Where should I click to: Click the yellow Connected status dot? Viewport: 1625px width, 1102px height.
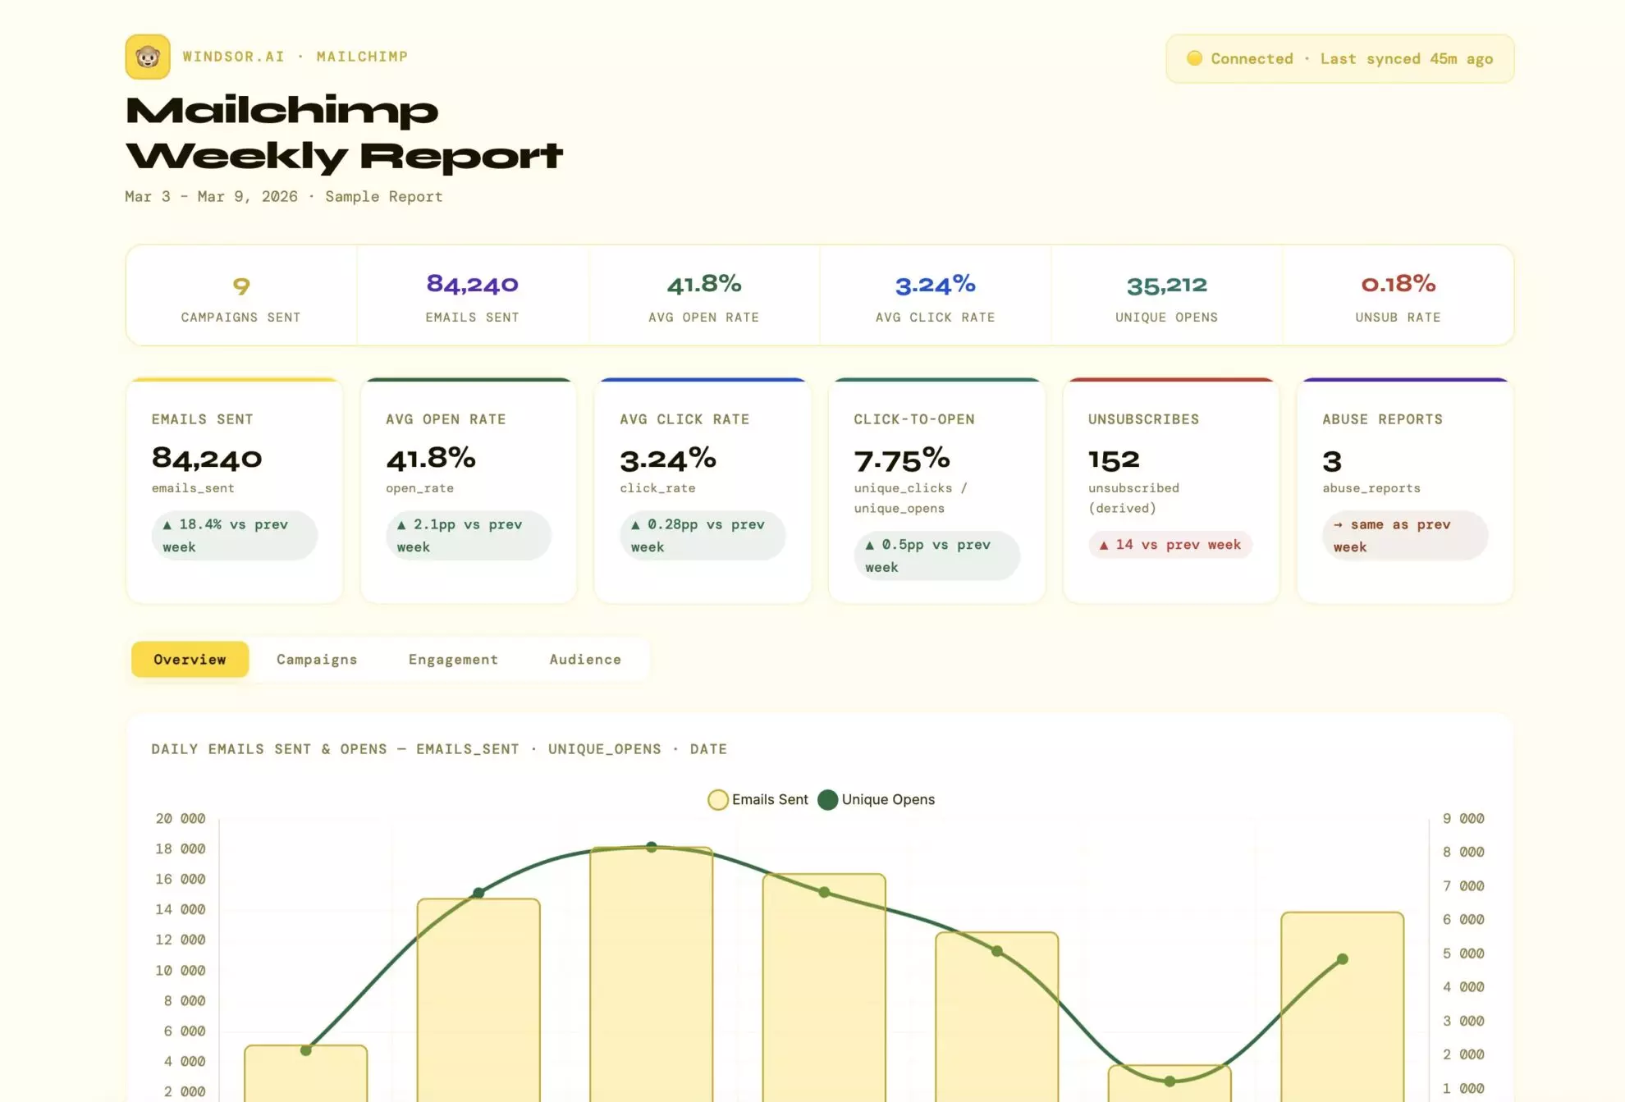tap(1195, 58)
